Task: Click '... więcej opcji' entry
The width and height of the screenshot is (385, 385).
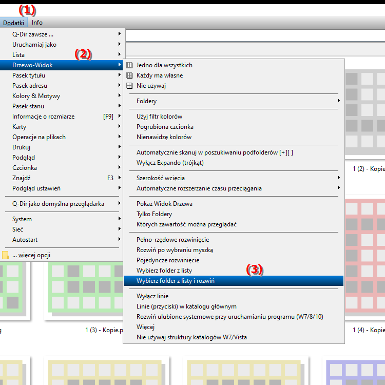Action: (x=61, y=255)
